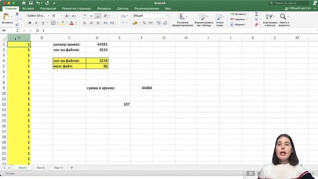318x179 pixels.
Task: Apply the yellow fill color swatch
Action: (x=63, y=23)
